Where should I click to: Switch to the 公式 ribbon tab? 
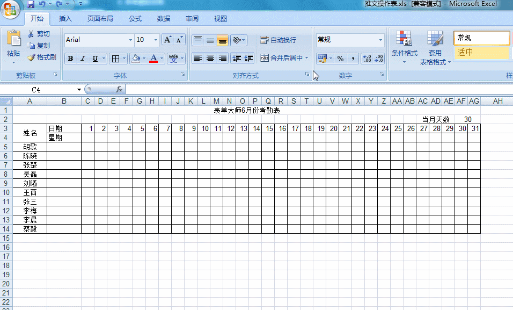pyautogui.click(x=135, y=19)
